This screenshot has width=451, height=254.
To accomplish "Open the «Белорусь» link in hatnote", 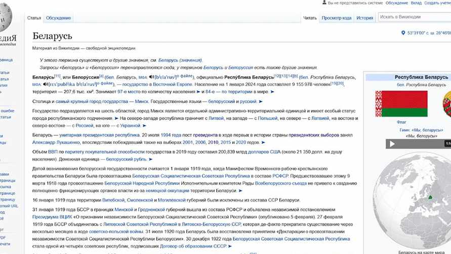I will (213, 67).
